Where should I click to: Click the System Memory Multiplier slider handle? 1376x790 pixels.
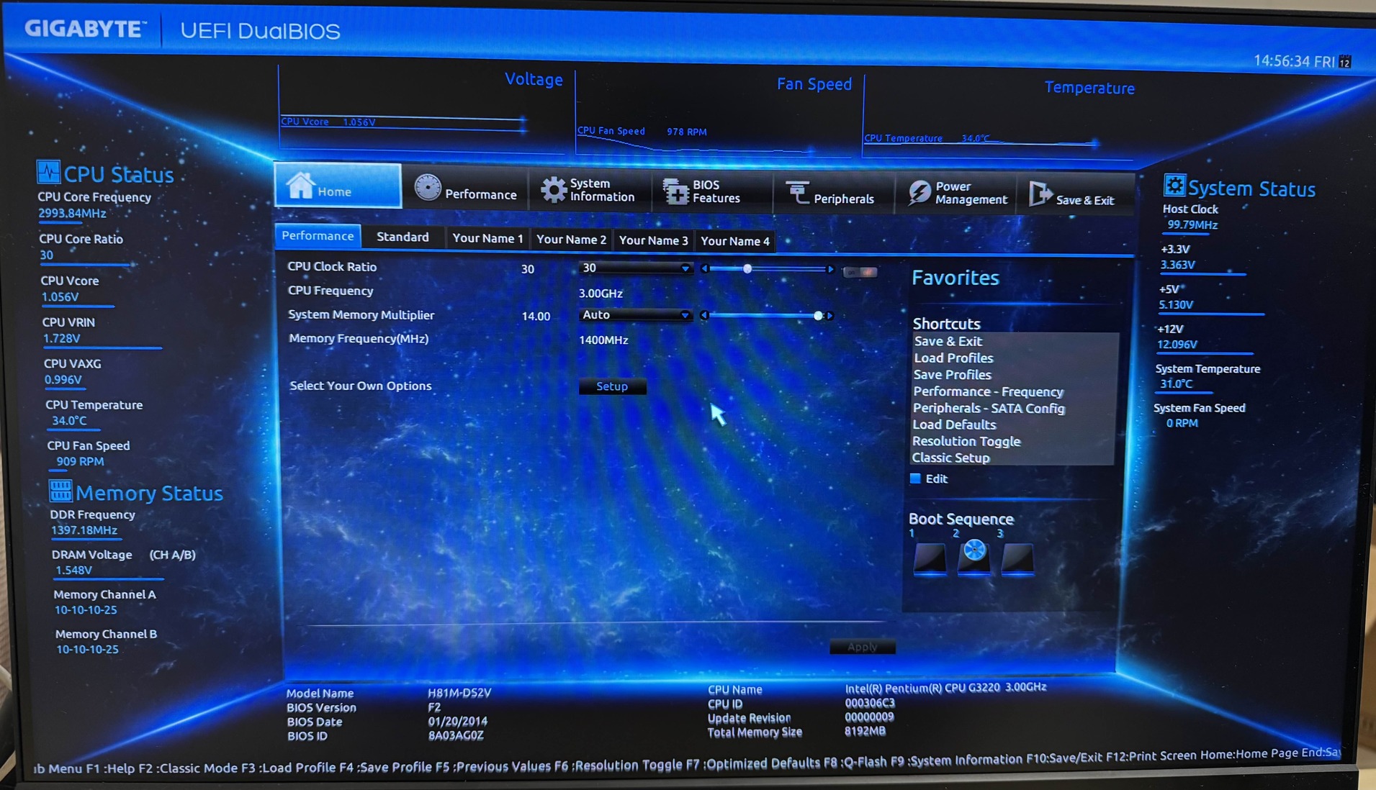tap(818, 316)
